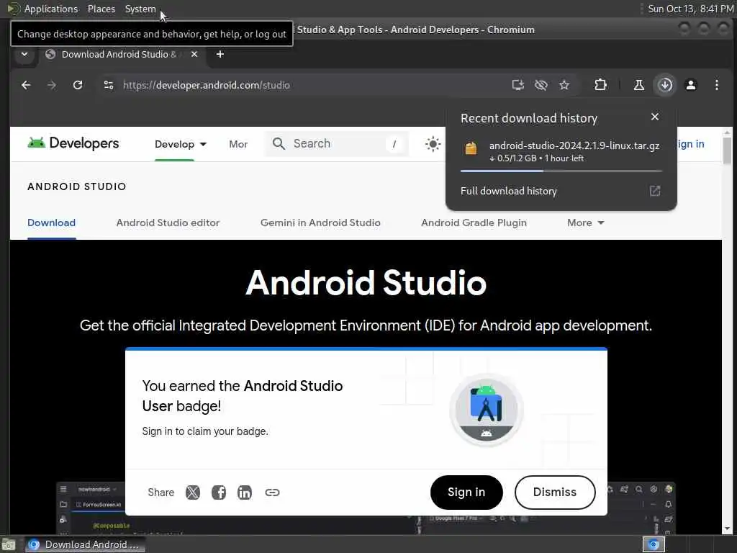Click the install app icon in address bar
The image size is (737, 553).
pyautogui.click(x=517, y=85)
